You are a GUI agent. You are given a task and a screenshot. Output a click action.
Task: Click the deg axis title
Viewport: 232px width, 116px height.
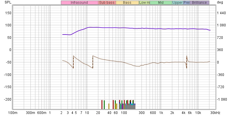[x=220, y=2]
